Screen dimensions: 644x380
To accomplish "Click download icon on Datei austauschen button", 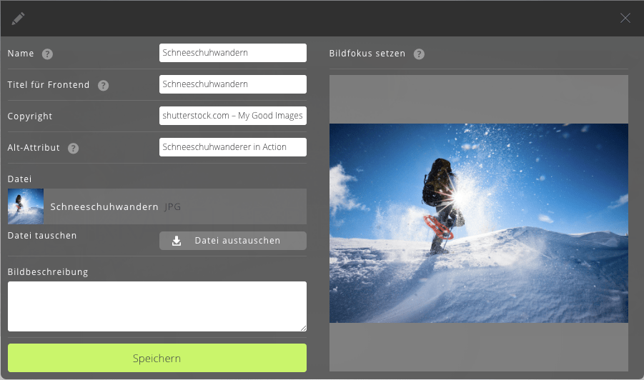I will (177, 241).
